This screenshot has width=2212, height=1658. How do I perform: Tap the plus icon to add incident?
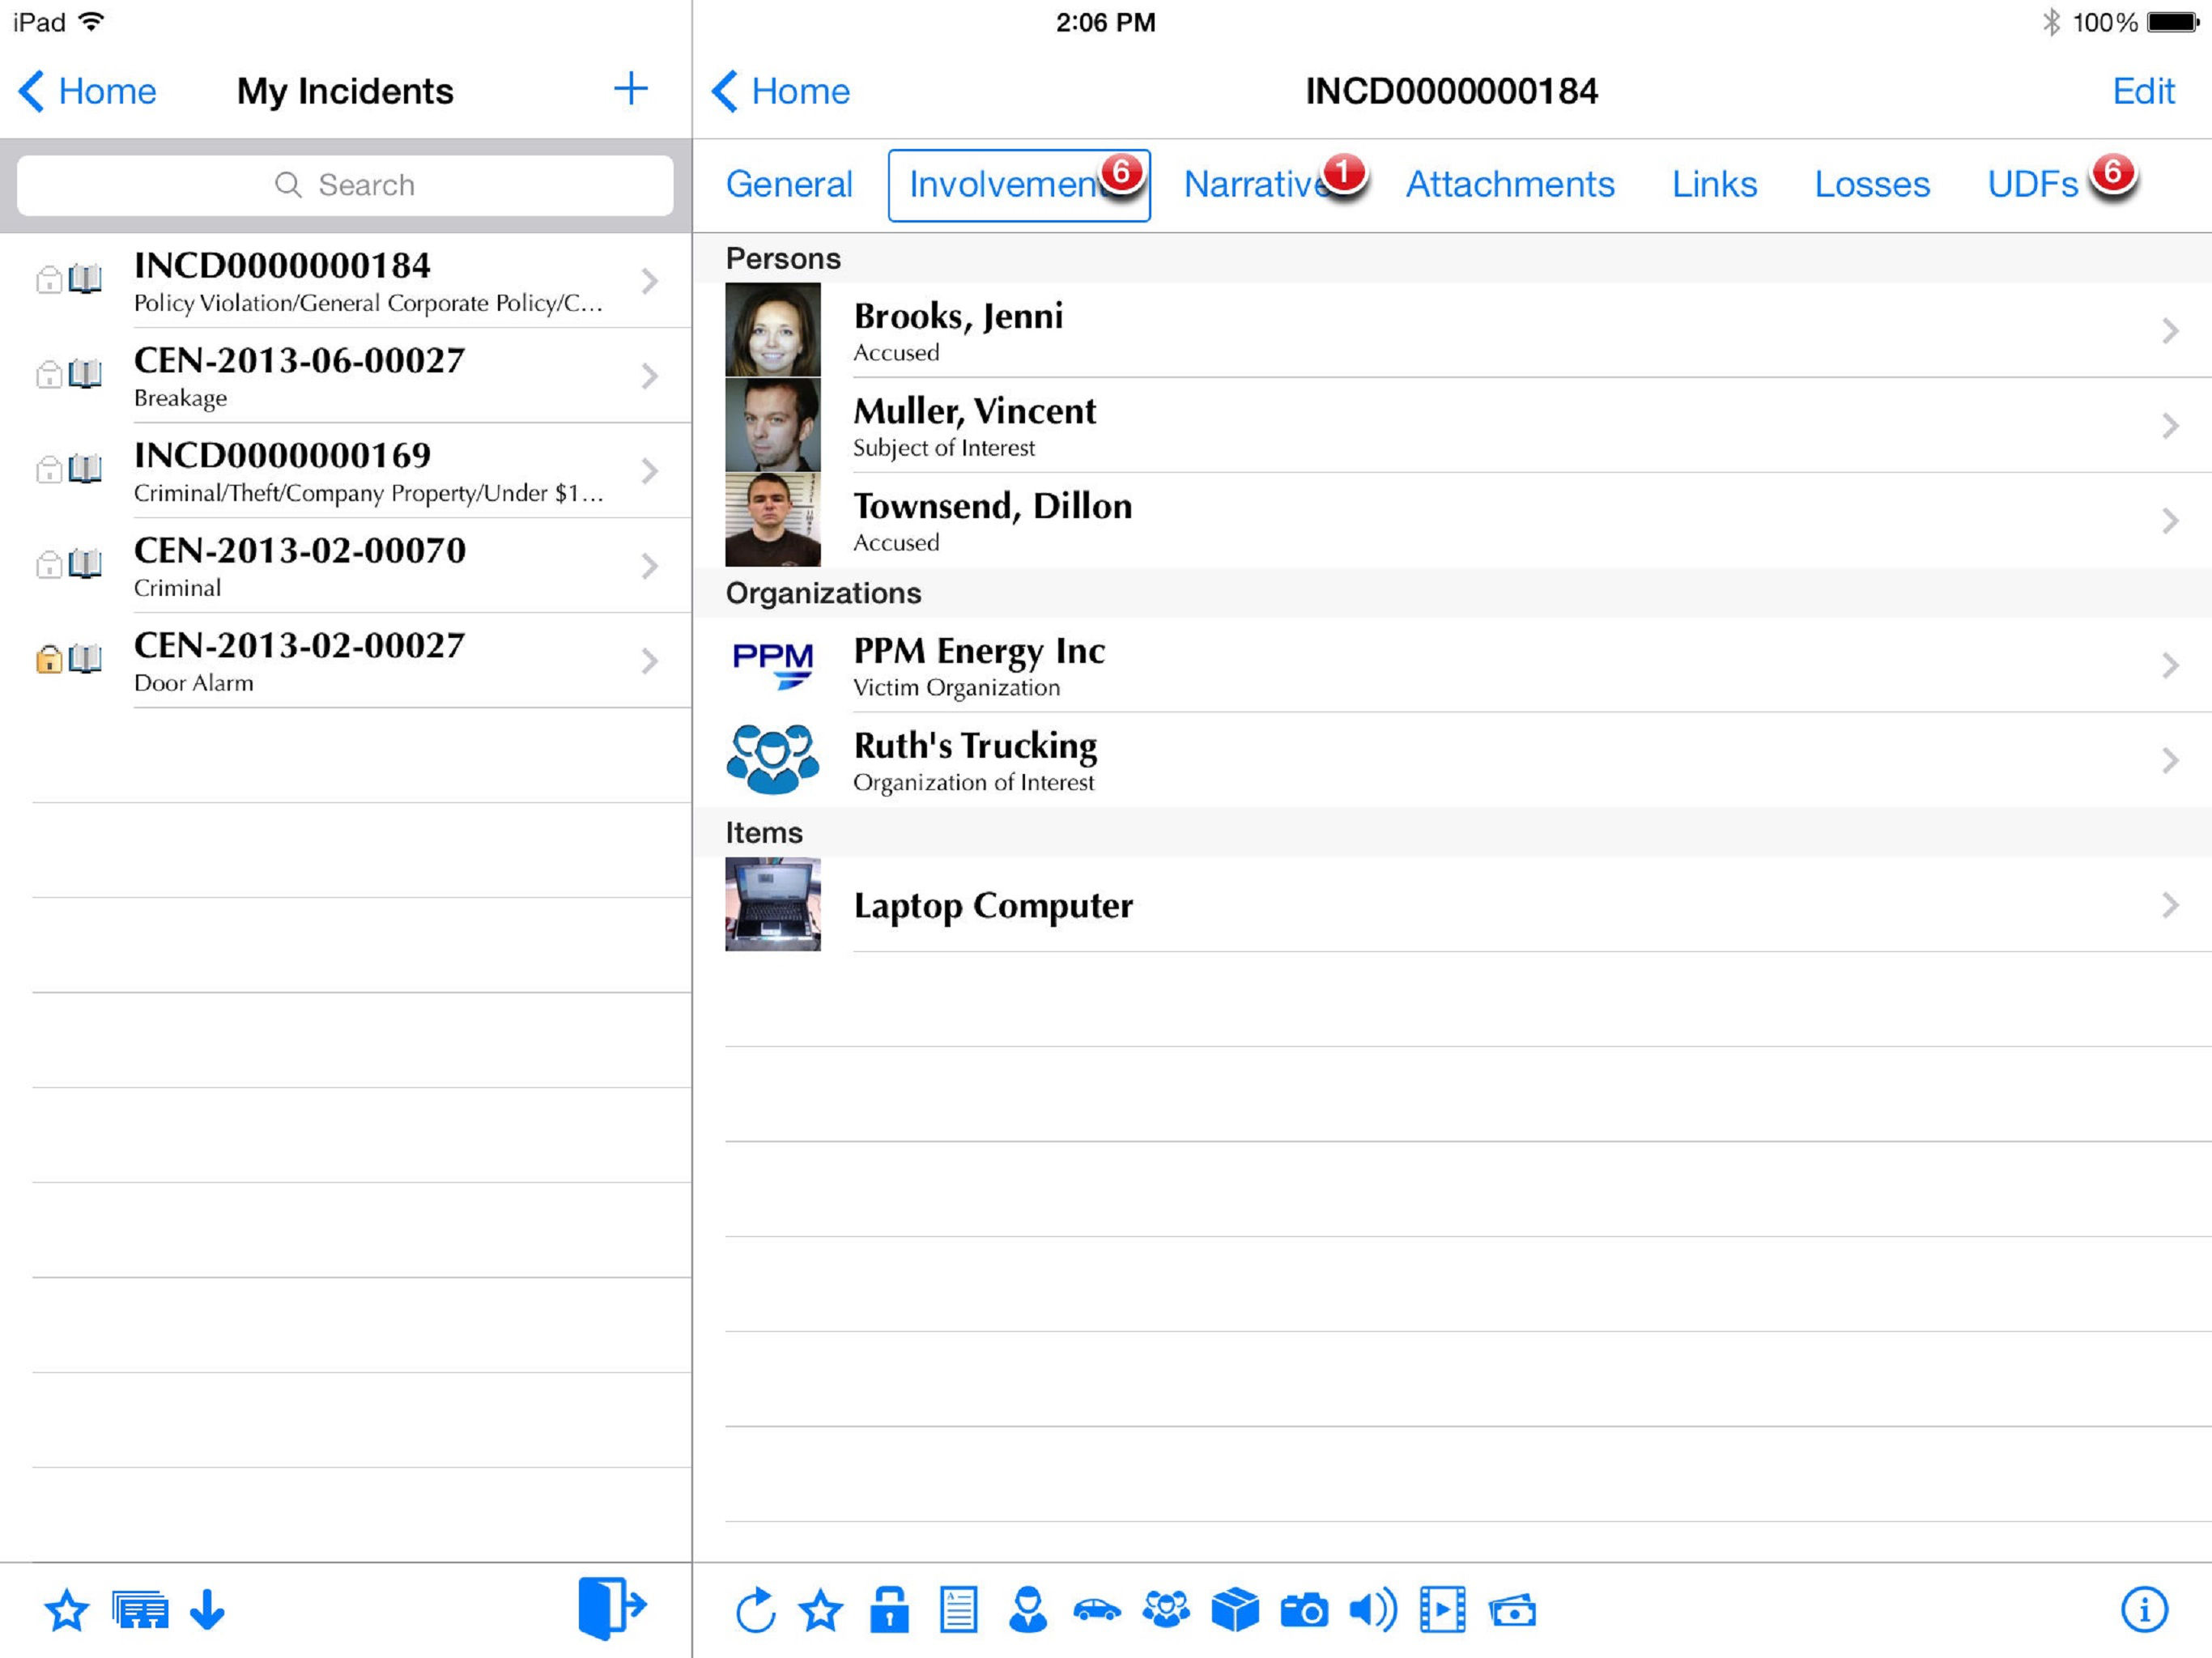[x=630, y=89]
